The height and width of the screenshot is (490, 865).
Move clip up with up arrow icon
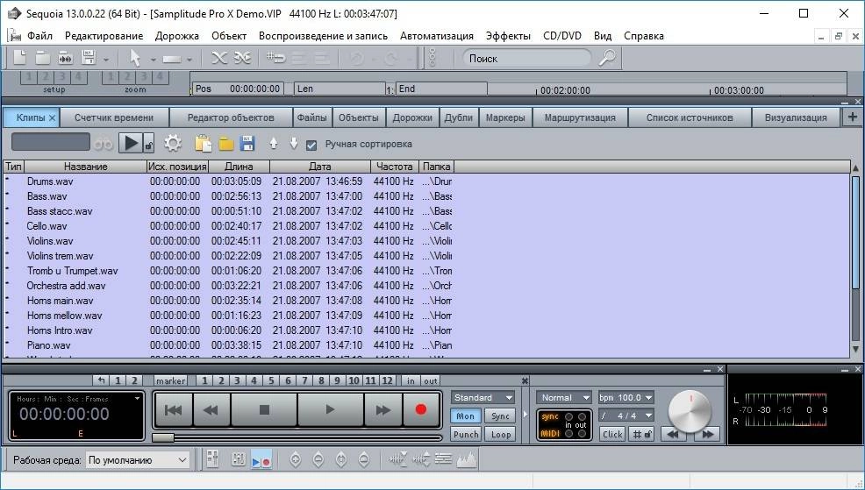[274, 144]
